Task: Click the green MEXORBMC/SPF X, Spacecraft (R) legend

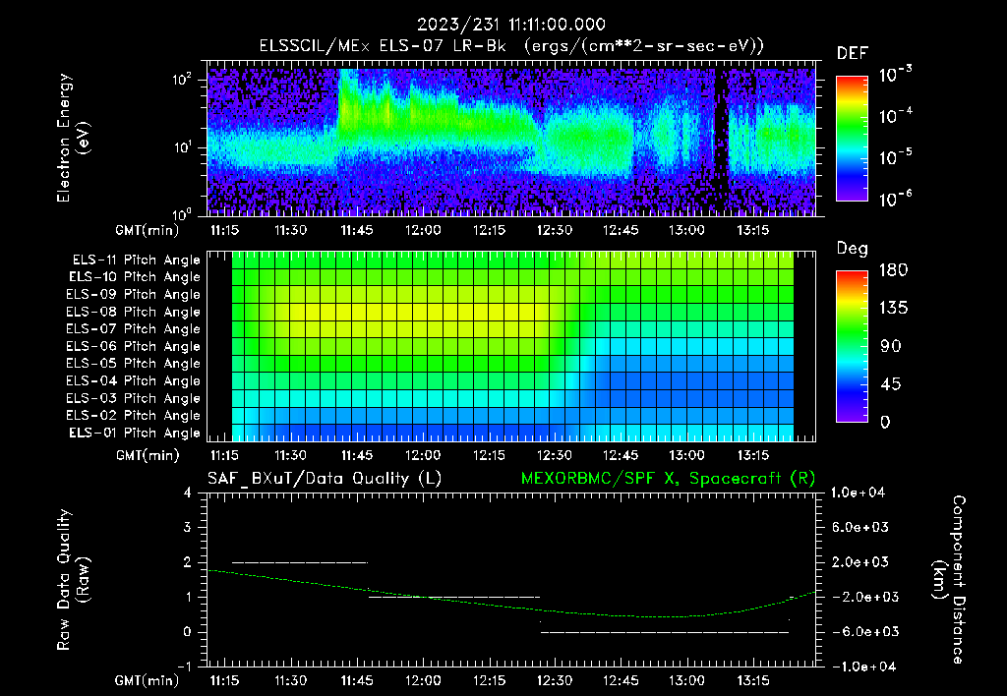Action: click(668, 479)
